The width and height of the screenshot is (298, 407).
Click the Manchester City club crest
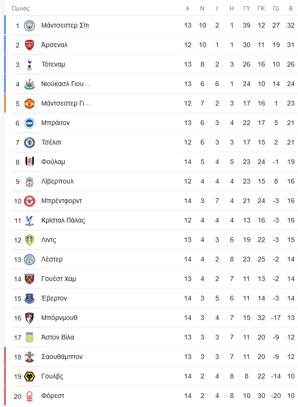(x=29, y=26)
